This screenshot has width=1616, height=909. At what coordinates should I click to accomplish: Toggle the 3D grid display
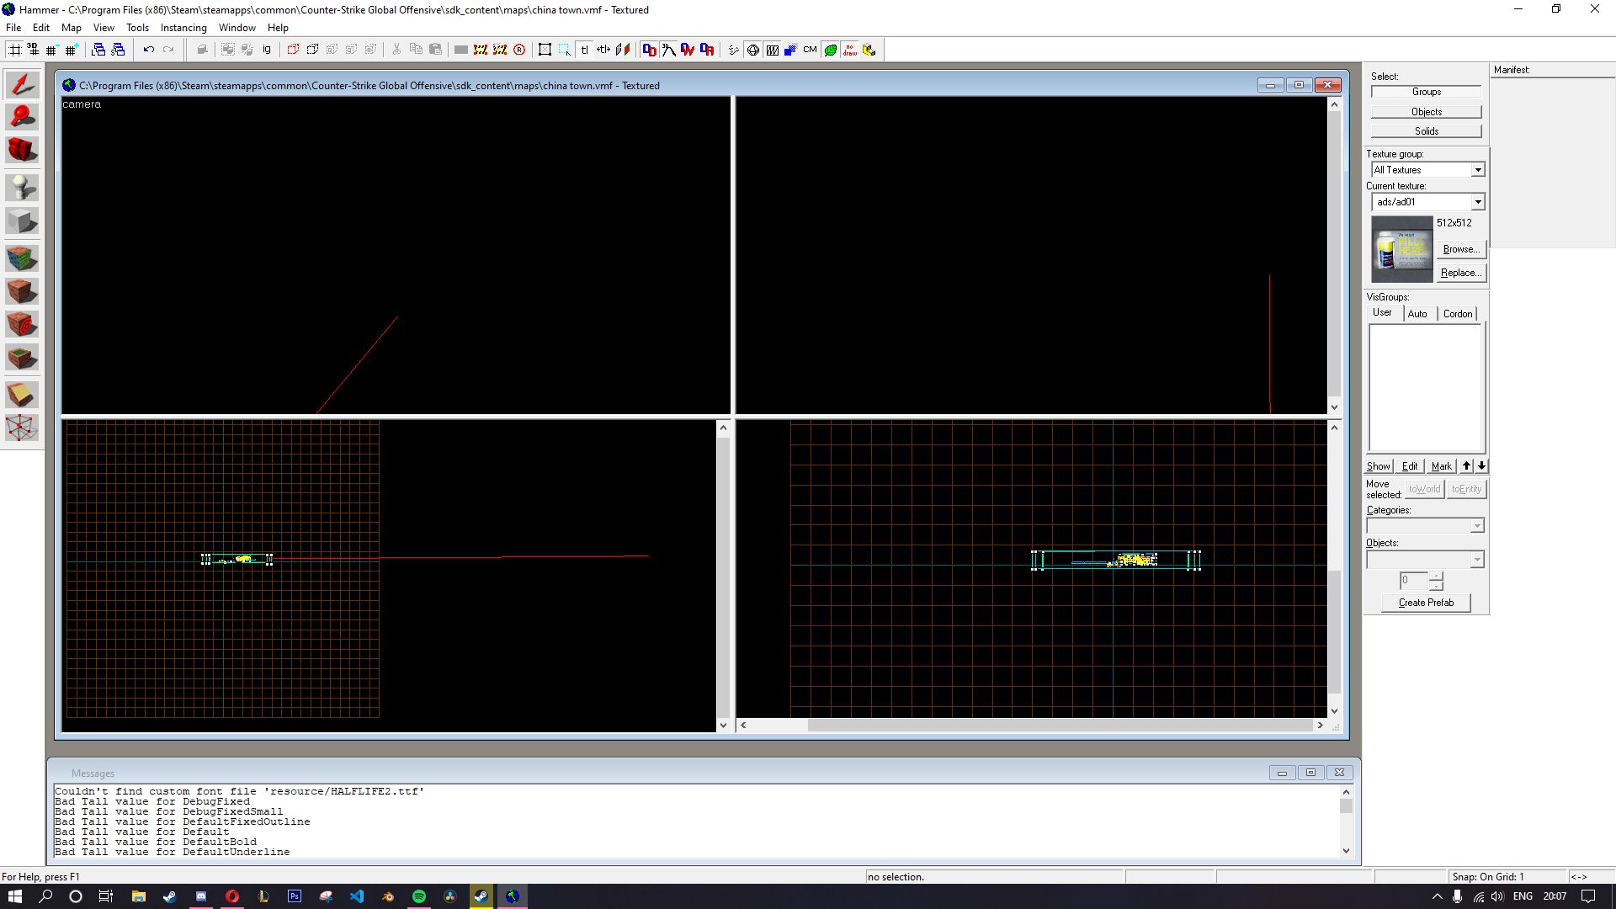(34, 50)
